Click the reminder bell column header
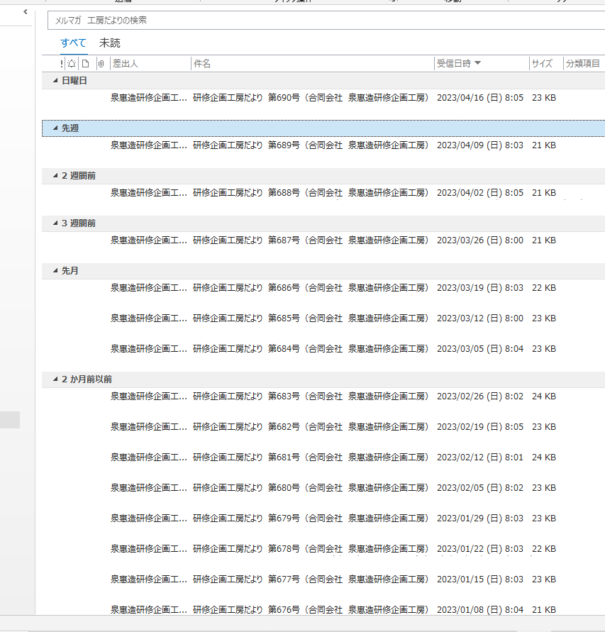The image size is (605, 632). coord(72,64)
